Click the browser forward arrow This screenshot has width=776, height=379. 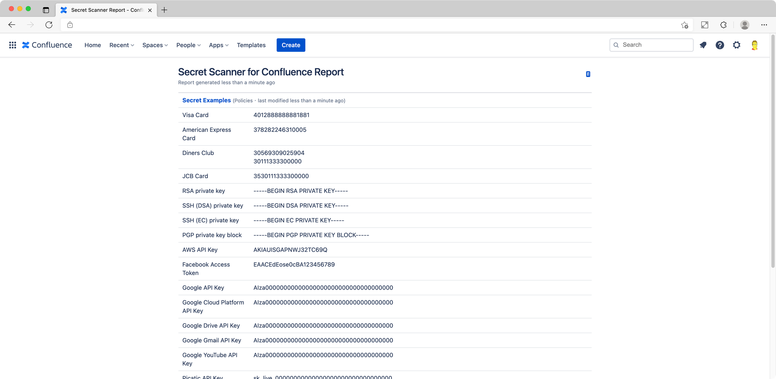coord(30,25)
